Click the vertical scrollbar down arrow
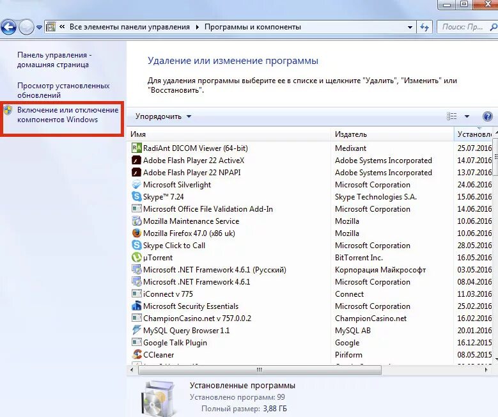 coord(495,359)
